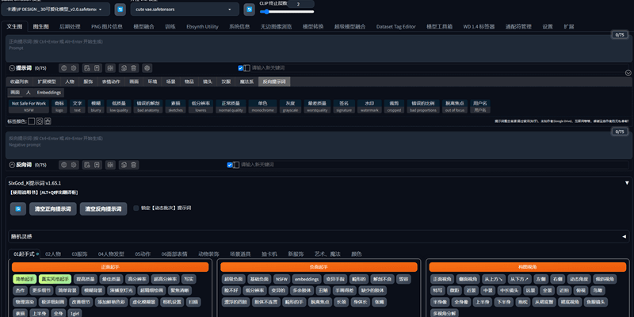Click the positive 请输入新关键词 input
This screenshot has height=317, width=634.
(440, 68)
